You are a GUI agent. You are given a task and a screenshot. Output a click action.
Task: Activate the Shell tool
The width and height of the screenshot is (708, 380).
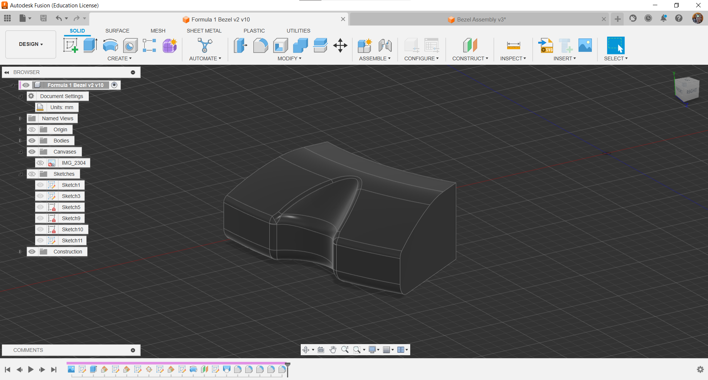coord(280,46)
